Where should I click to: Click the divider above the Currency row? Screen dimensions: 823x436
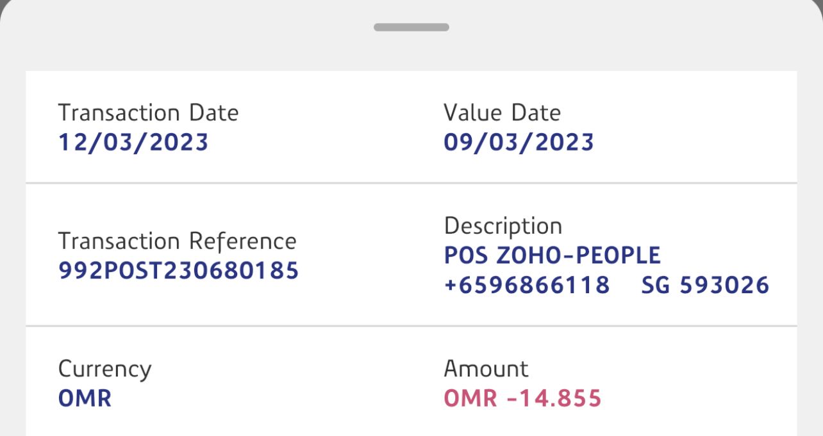point(411,326)
